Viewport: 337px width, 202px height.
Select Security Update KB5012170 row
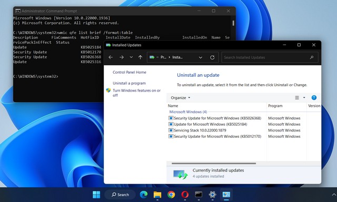point(215,136)
